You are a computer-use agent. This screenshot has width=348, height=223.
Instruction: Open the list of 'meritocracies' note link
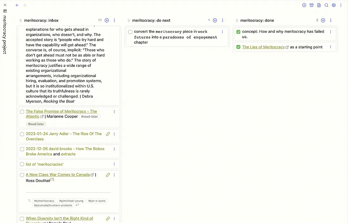tap(45, 164)
